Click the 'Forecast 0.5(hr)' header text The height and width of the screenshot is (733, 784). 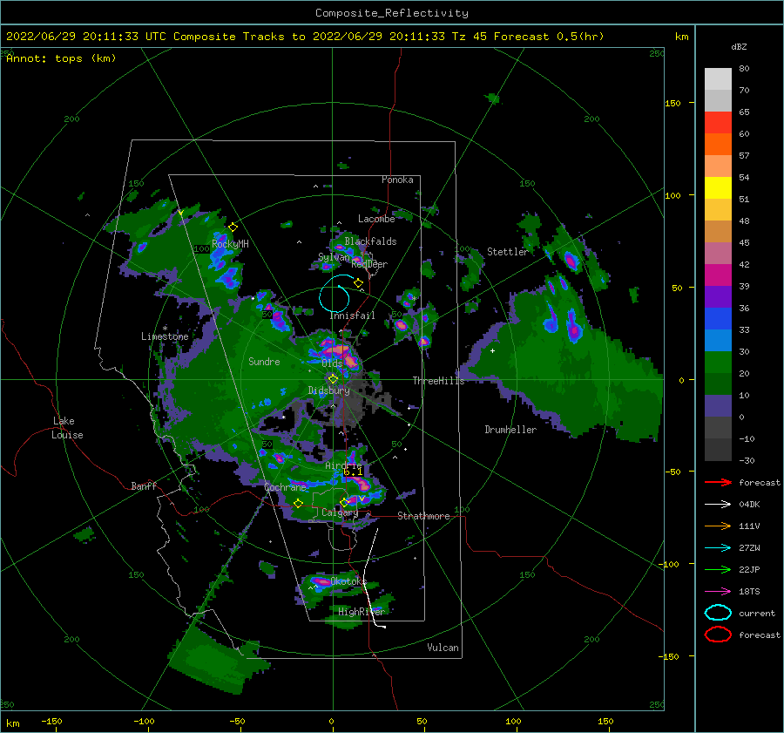tap(549, 37)
